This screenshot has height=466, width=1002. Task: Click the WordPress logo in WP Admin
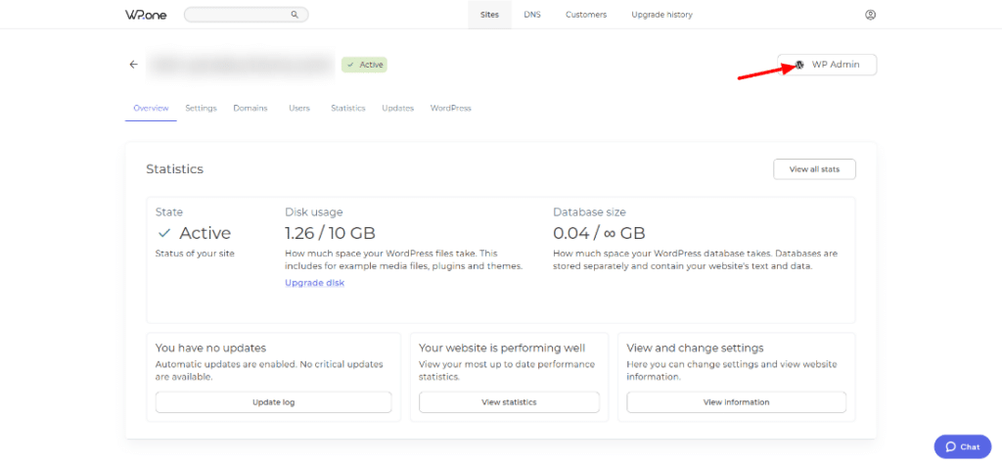click(799, 65)
